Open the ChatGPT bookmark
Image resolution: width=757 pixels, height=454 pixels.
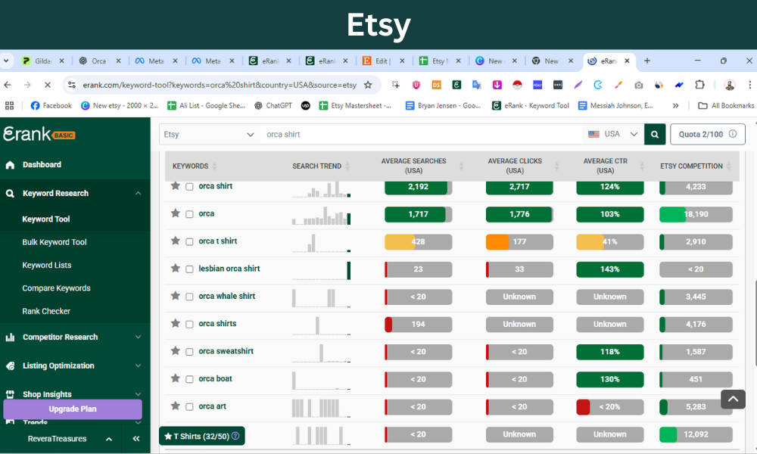coord(273,106)
